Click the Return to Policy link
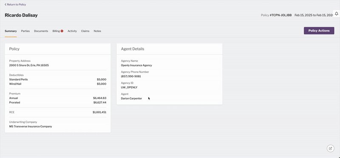 tap(15, 4)
